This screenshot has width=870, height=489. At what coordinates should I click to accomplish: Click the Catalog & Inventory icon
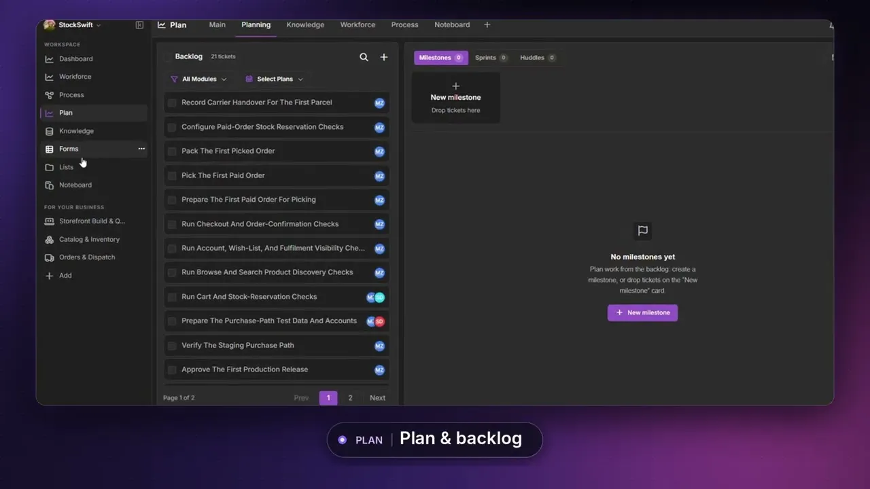tap(49, 240)
